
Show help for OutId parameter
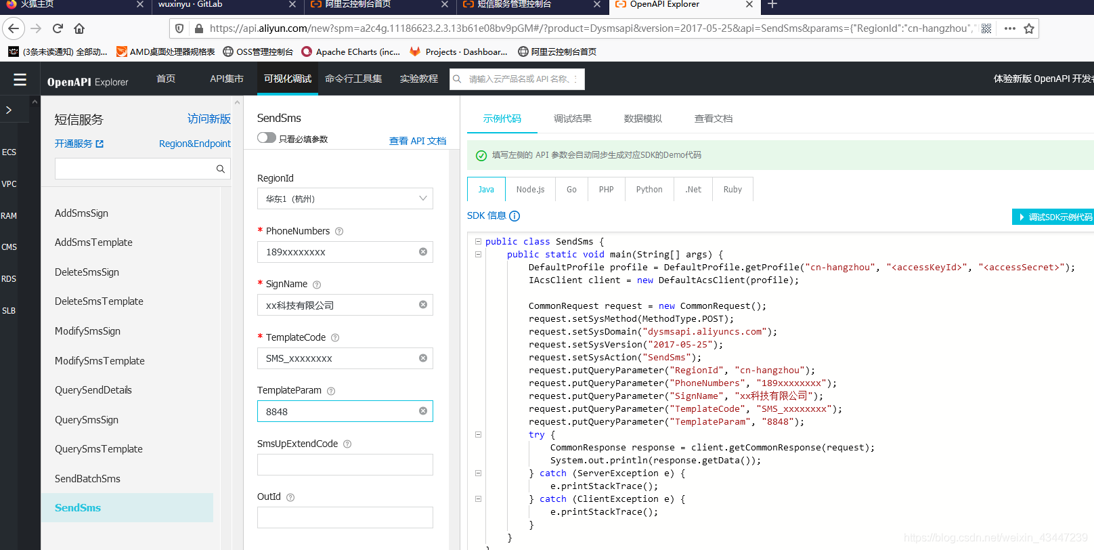coord(290,497)
